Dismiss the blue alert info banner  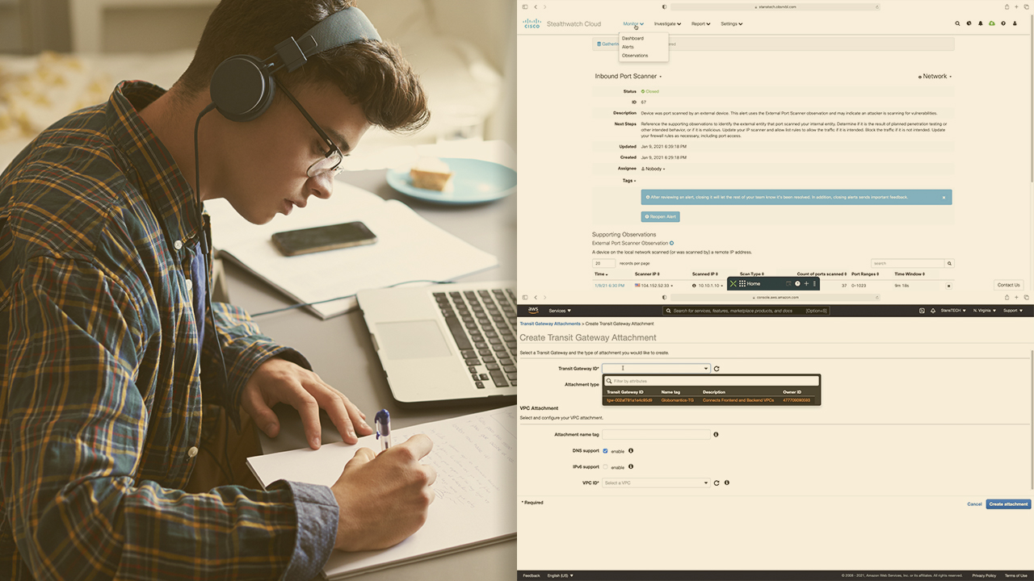coord(944,197)
